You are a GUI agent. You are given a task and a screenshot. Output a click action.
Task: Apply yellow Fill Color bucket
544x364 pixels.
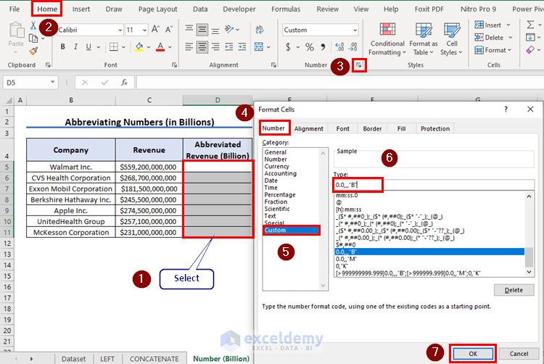139,46
